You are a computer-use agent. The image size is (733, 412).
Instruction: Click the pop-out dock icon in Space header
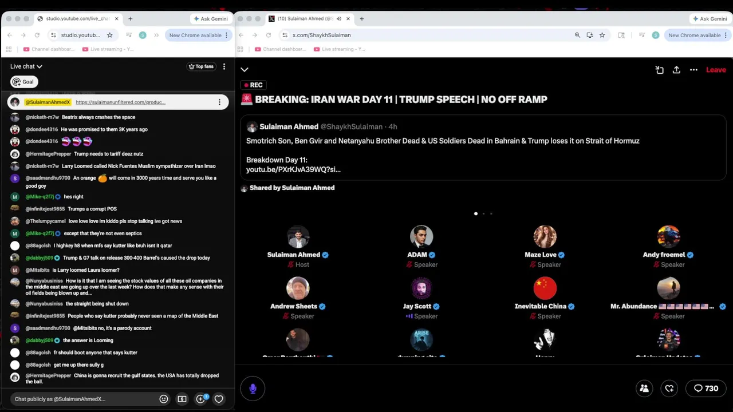click(x=660, y=70)
